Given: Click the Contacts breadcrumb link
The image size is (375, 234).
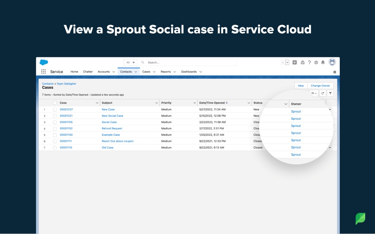Looking at the screenshot, I should [48, 84].
